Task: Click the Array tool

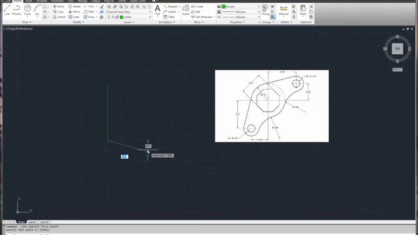Action: (x=89, y=17)
